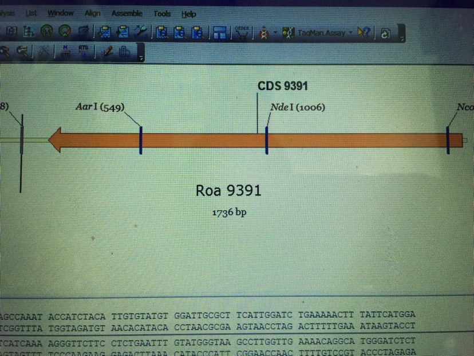This screenshot has height=356, width=474.
Task: Click the M over ATG translation icon
Action: coord(65,51)
